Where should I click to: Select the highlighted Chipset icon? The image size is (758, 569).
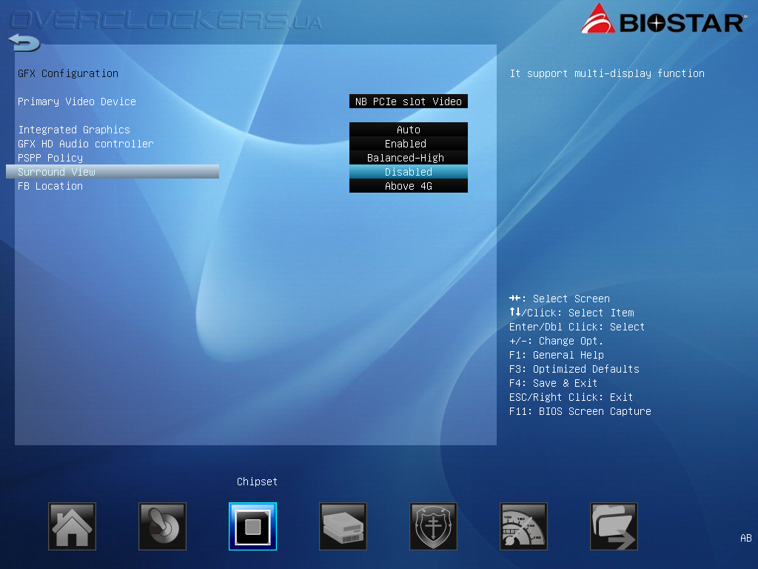click(253, 527)
